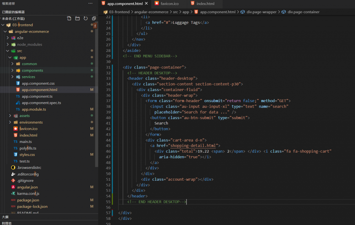The width and height of the screenshot is (355, 225).
Task: Click the app breadcrumb segment
Action: click(186, 12)
